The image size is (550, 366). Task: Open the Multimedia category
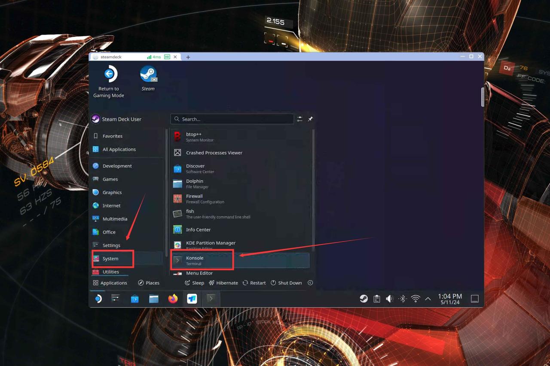click(127, 219)
